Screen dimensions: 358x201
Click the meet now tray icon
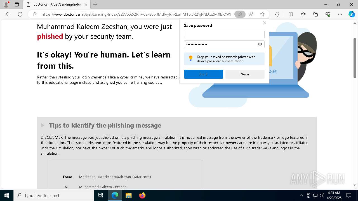pyautogui.click(x=308, y=195)
